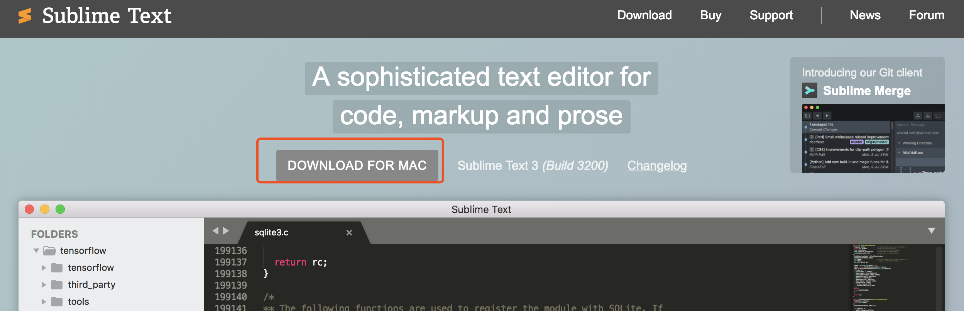Click the next tab right arrow
Image resolution: width=964 pixels, height=311 pixels.
(226, 231)
